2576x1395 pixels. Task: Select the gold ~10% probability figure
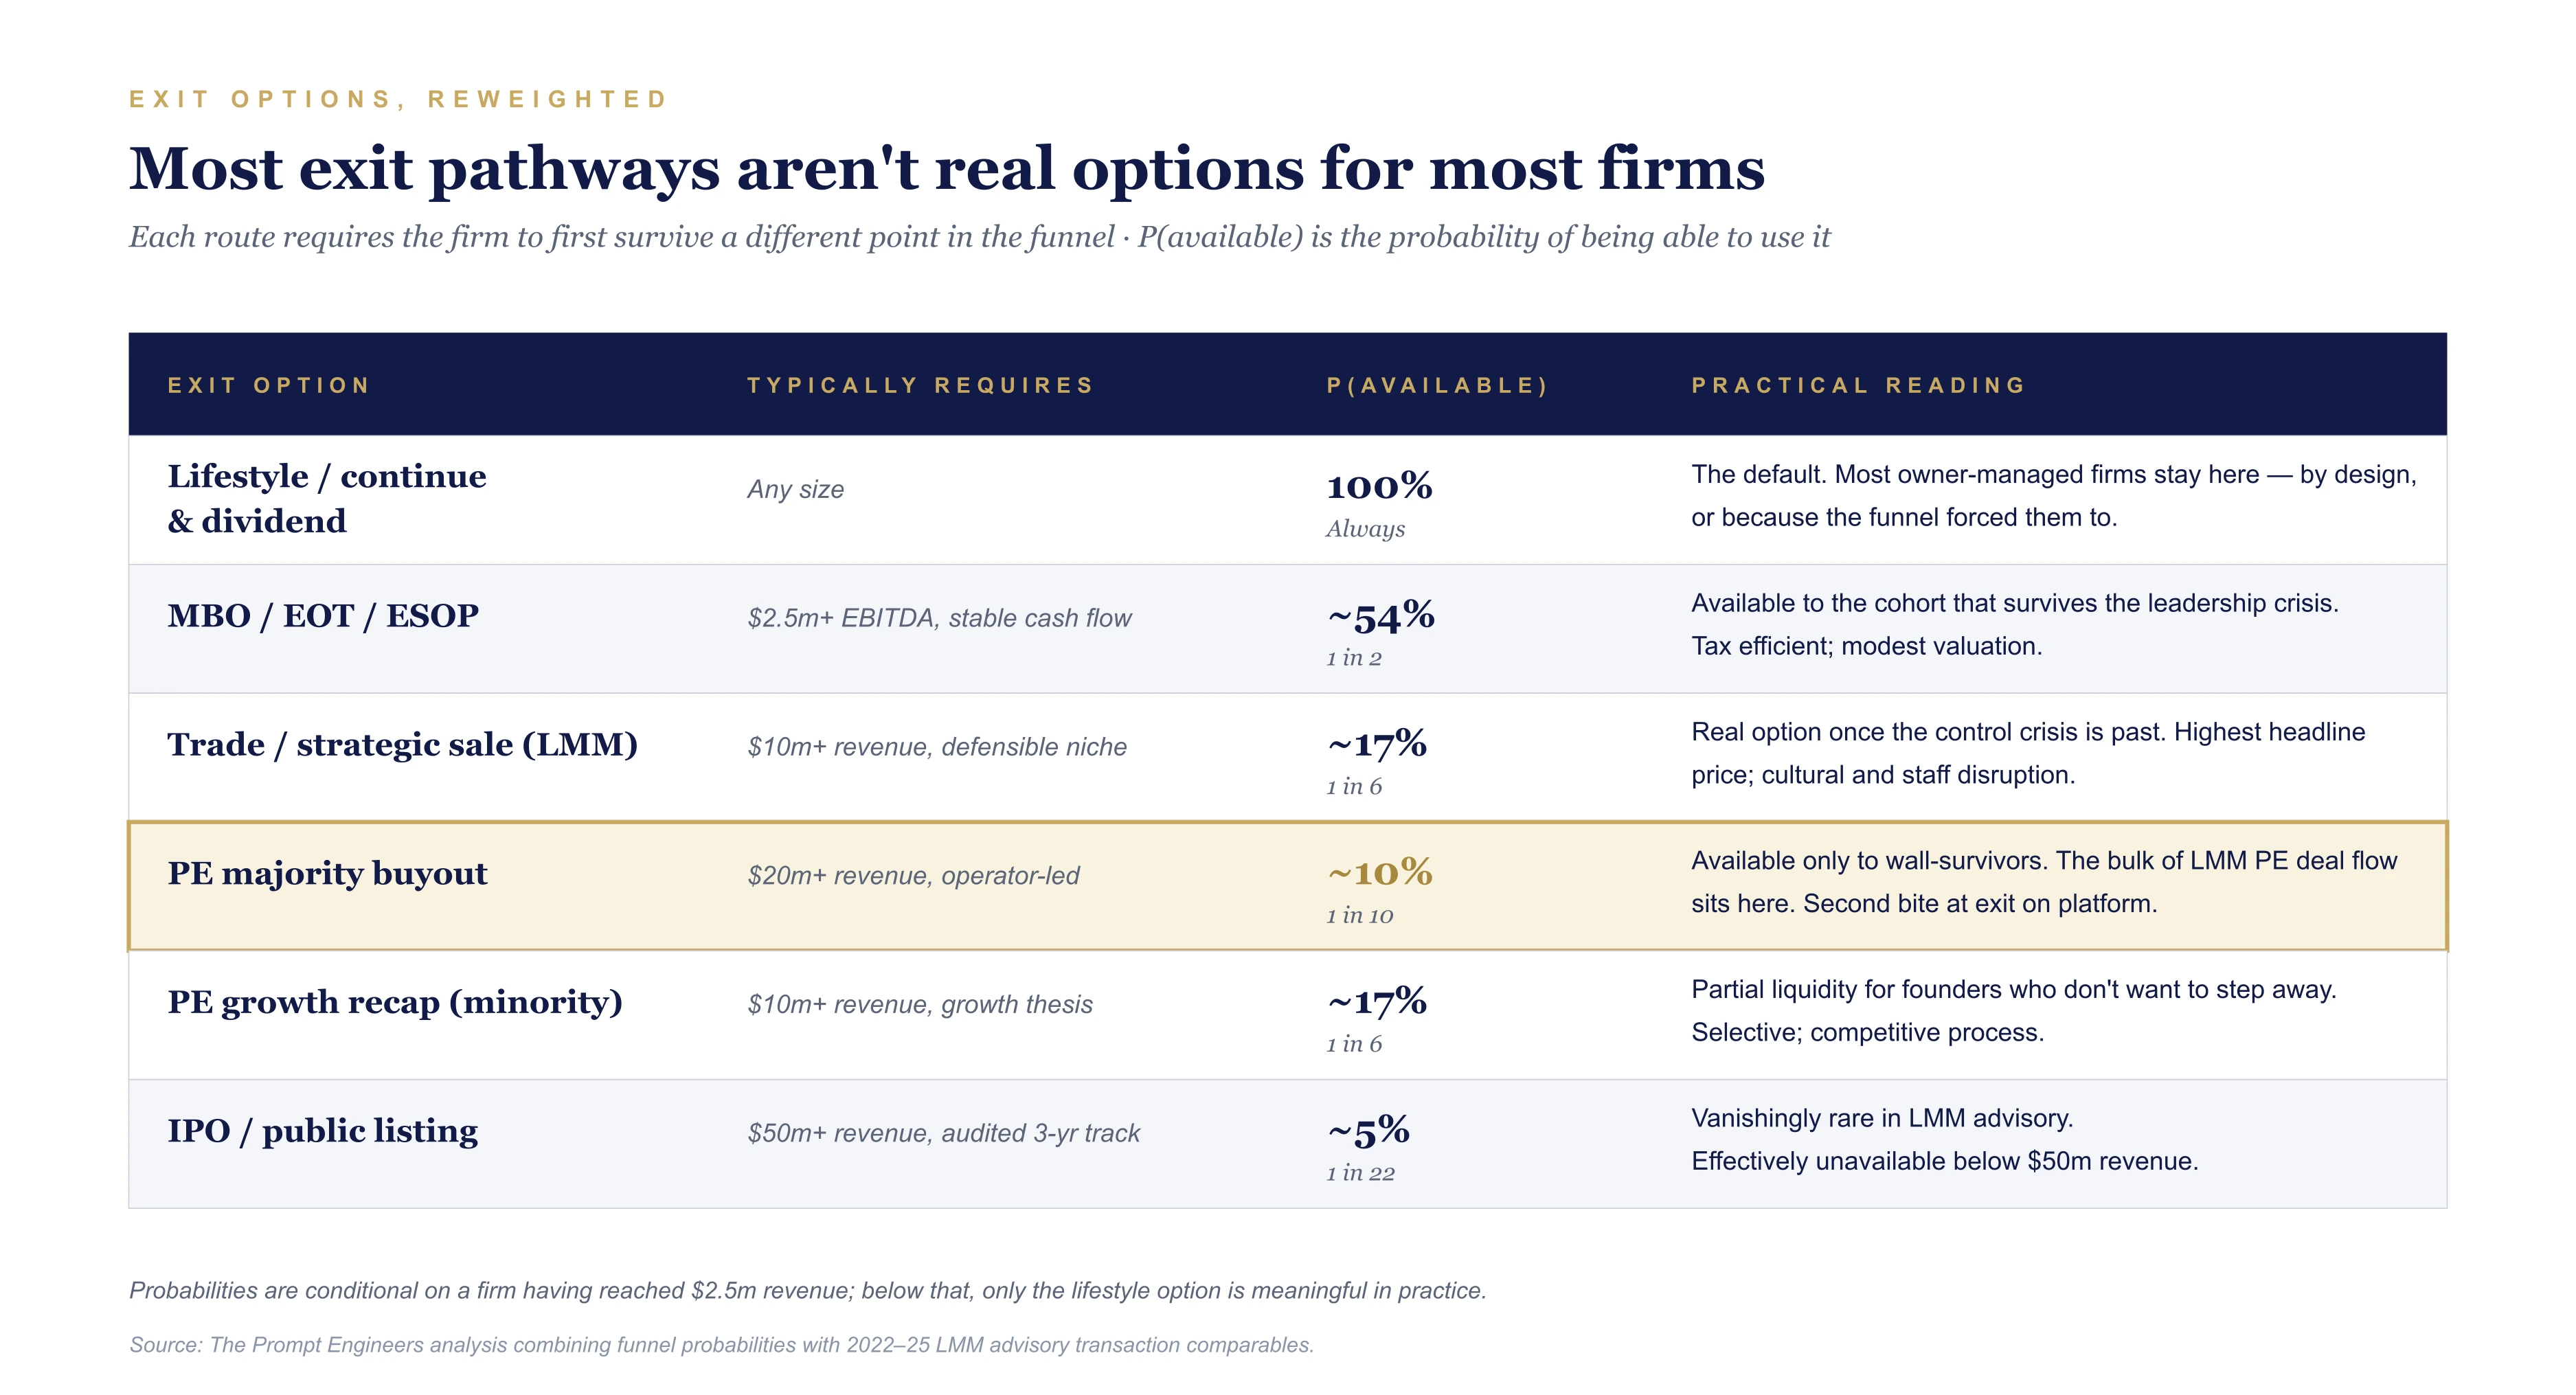[1379, 872]
